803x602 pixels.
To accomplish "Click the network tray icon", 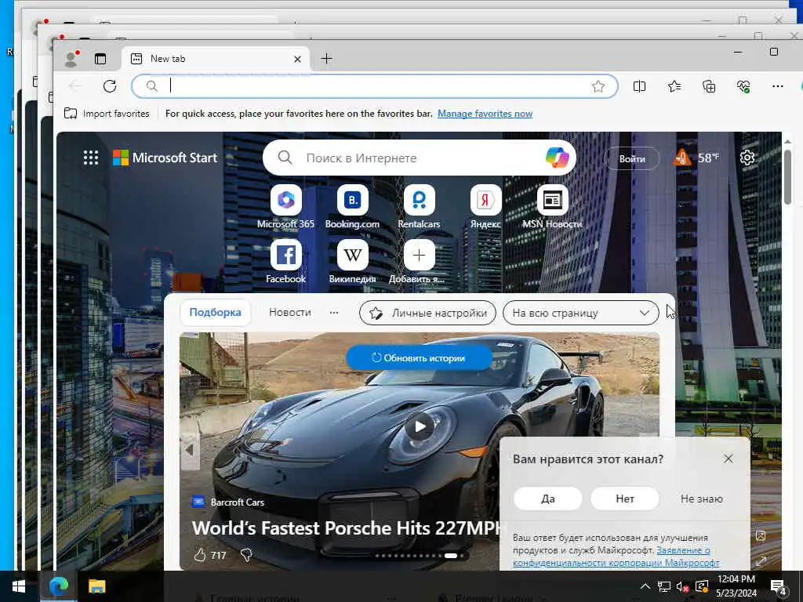I will (x=663, y=586).
